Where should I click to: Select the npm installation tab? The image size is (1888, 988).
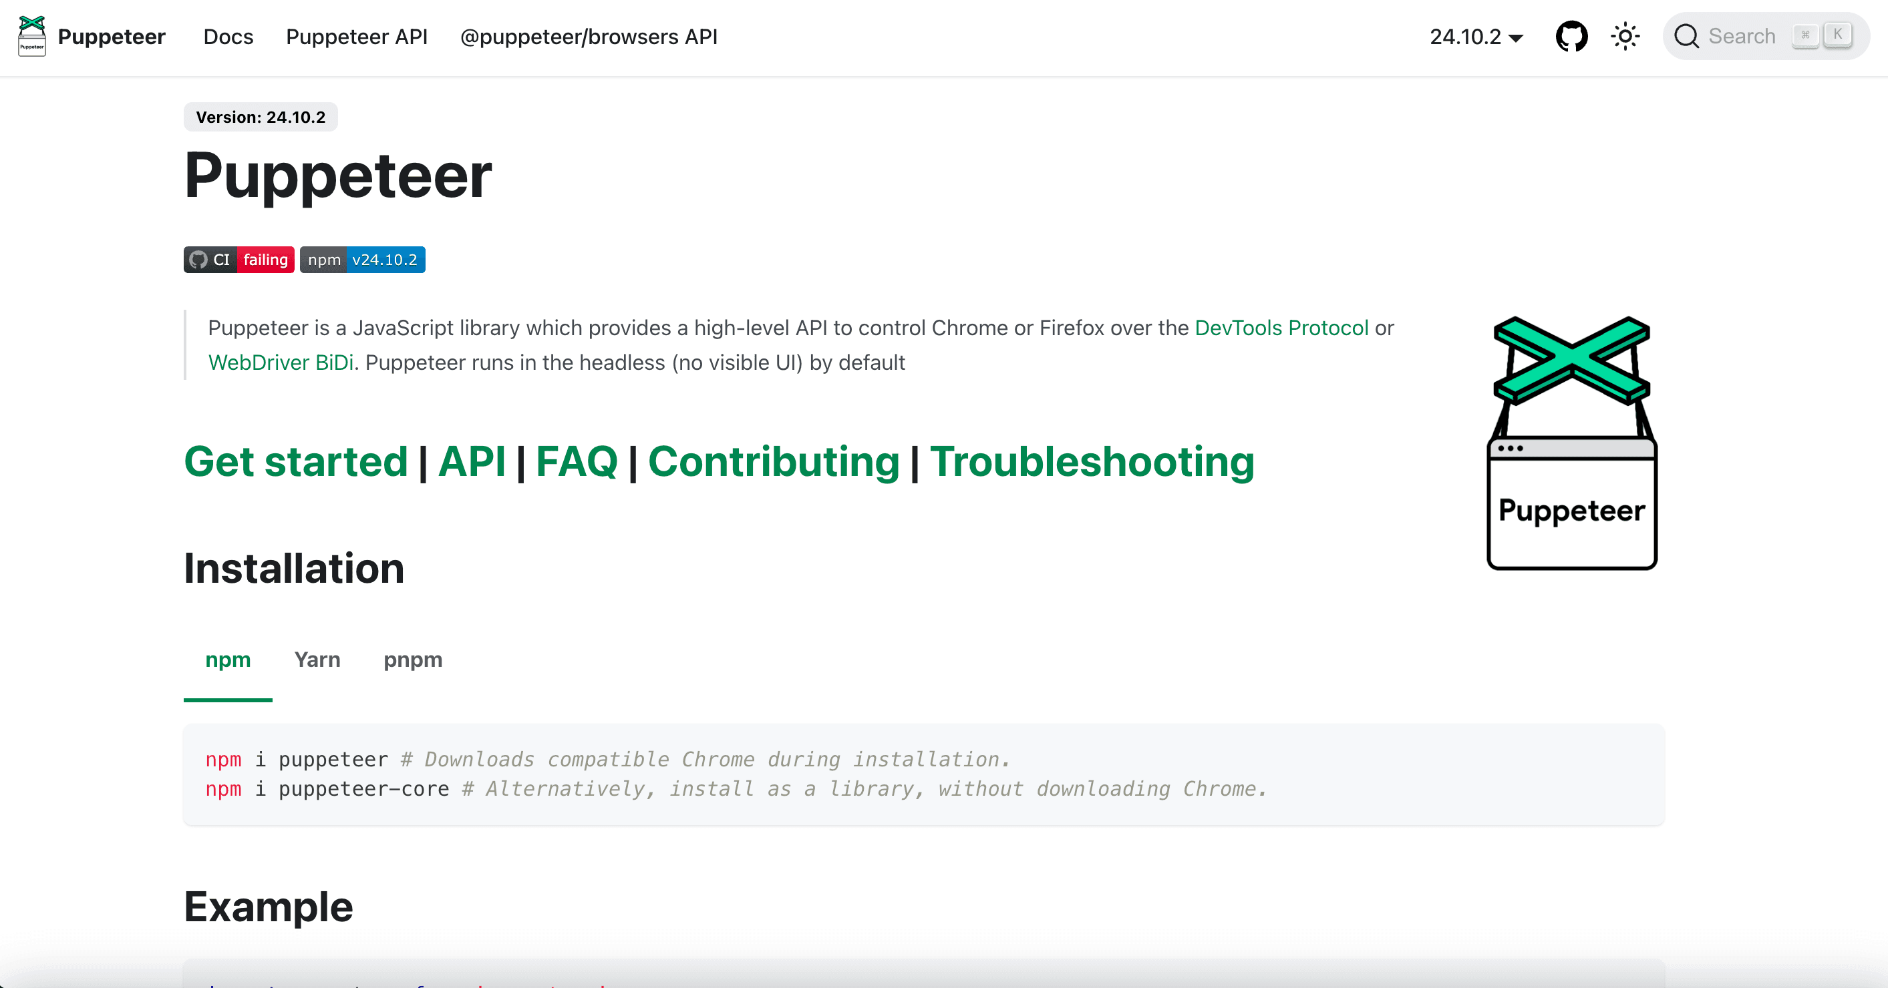[x=228, y=661]
